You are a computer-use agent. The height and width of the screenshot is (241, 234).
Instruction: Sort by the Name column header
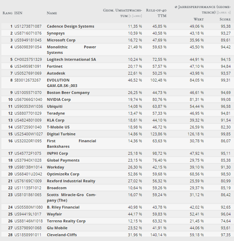coord(52,13)
